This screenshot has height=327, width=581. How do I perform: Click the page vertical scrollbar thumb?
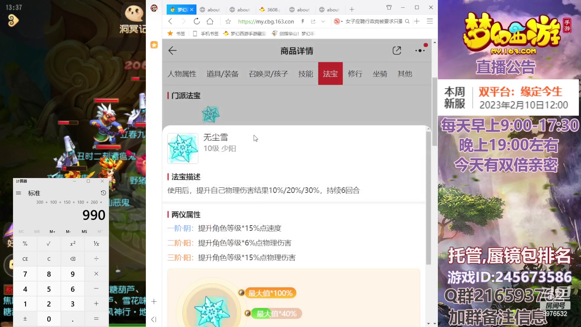(435, 111)
